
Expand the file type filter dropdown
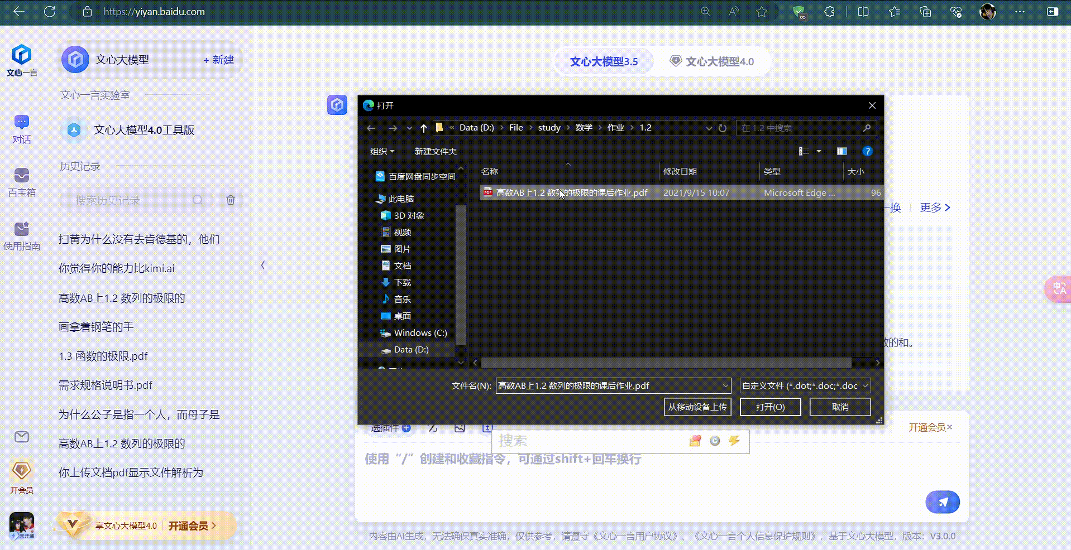pyautogui.click(x=865, y=385)
